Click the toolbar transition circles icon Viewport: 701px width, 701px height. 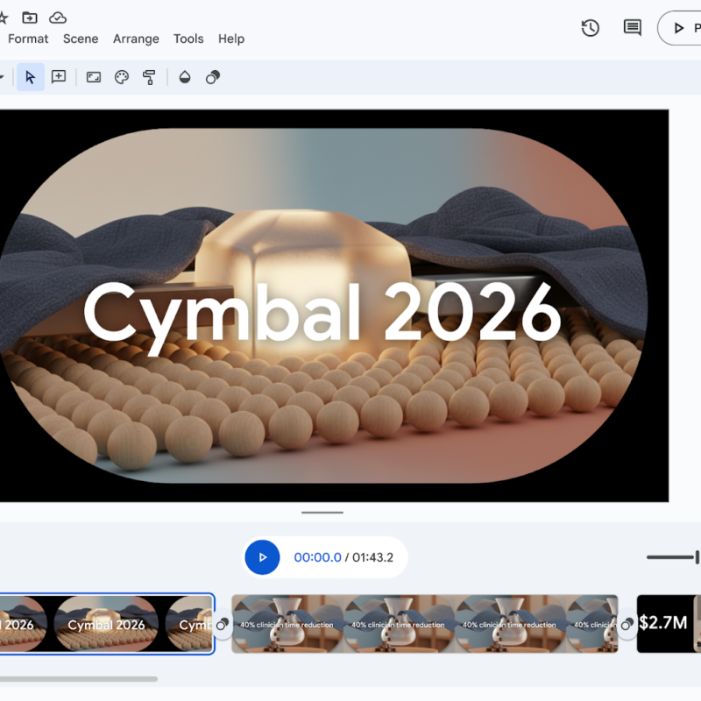pyautogui.click(x=213, y=77)
